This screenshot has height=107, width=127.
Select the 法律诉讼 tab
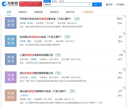click(x=23, y=12)
